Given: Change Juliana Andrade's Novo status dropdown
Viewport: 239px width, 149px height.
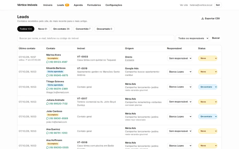Looking at the screenshot, I should point(208,102).
